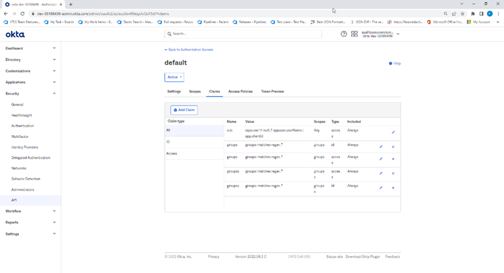Edit the groups claim of type id
Viewport: 504px width, 273px height.
coord(381,147)
